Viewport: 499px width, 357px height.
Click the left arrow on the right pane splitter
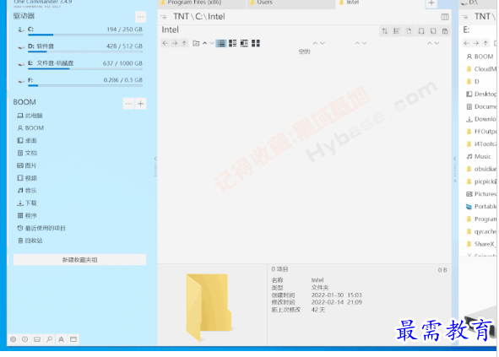[x=455, y=159]
